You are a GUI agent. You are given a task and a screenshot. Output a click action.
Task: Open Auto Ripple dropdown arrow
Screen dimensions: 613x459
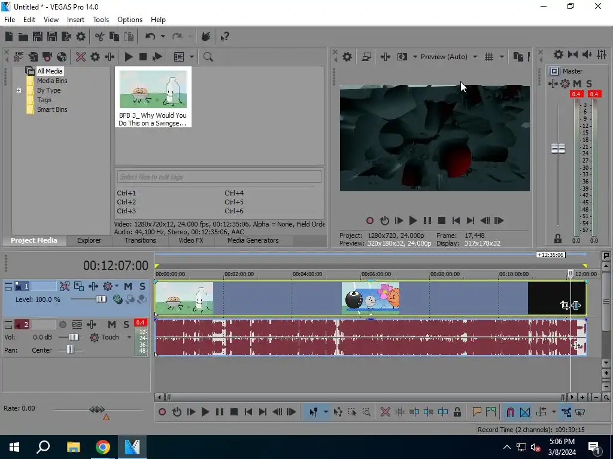(554, 412)
